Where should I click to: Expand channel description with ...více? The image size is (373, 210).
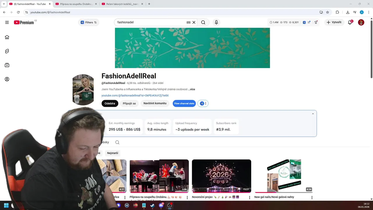pyautogui.click(x=191, y=89)
